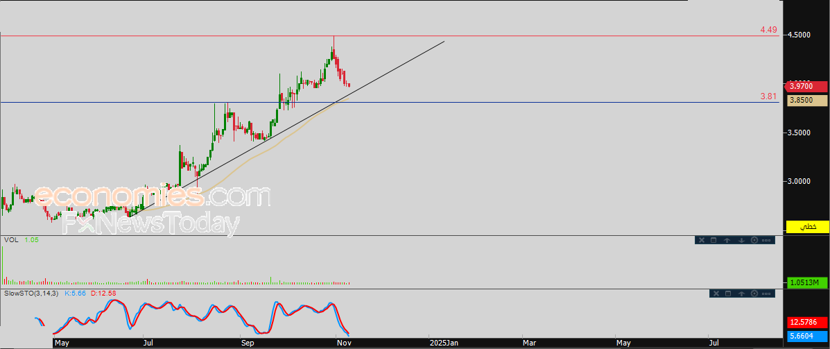
Task: Click the VOL indicator label
Action: [x=11, y=240]
